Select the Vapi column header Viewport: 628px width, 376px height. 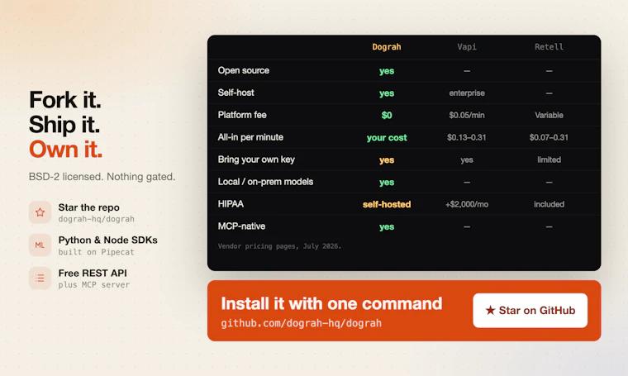[467, 47]
